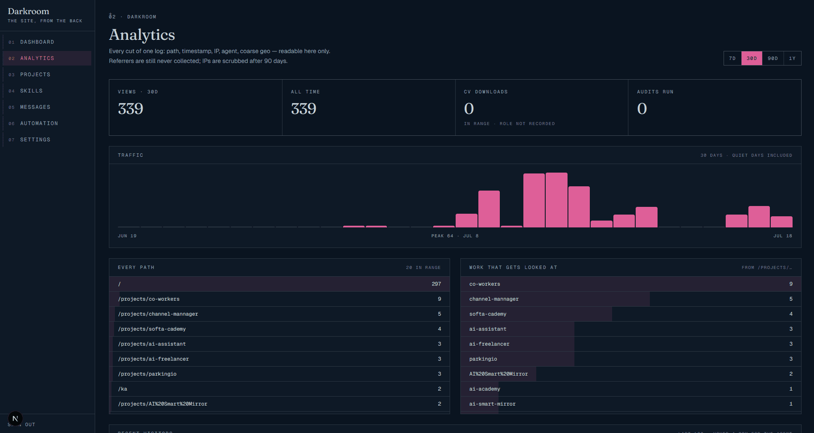Select ai-freelancer in the work list

point(631,344)
